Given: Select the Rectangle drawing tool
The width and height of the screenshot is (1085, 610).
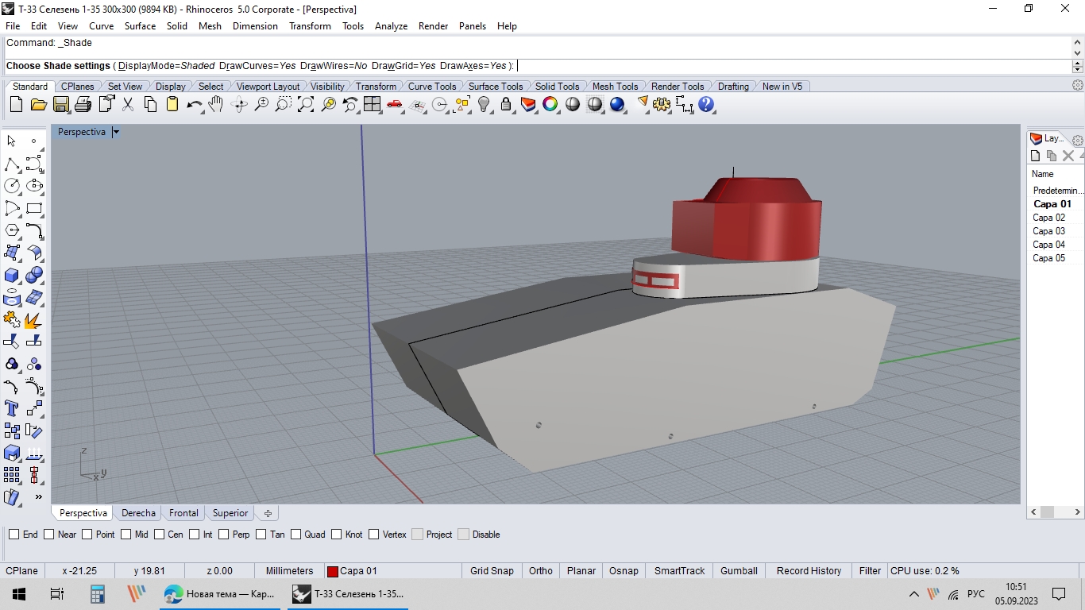Looking at the screenshot, I should (34, 208).
